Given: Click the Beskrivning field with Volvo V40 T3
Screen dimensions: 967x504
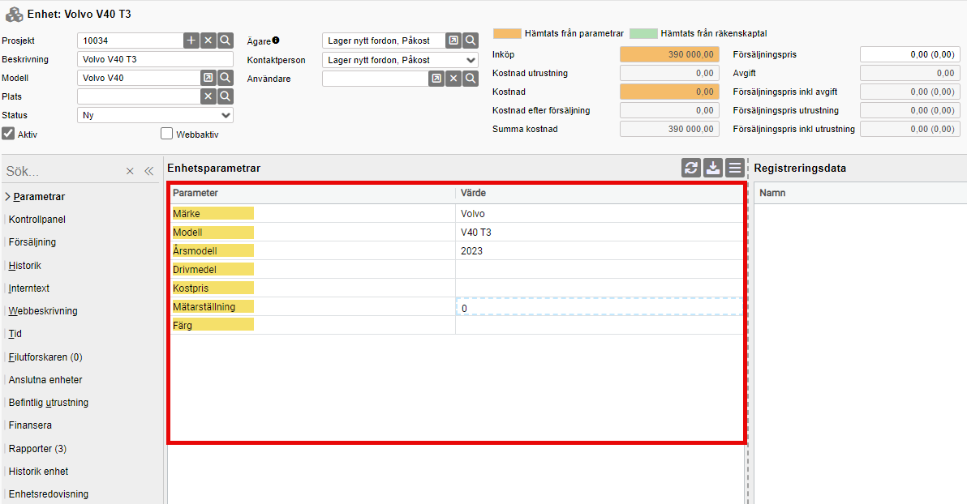Looking at the screenshot, I should 156,59.
